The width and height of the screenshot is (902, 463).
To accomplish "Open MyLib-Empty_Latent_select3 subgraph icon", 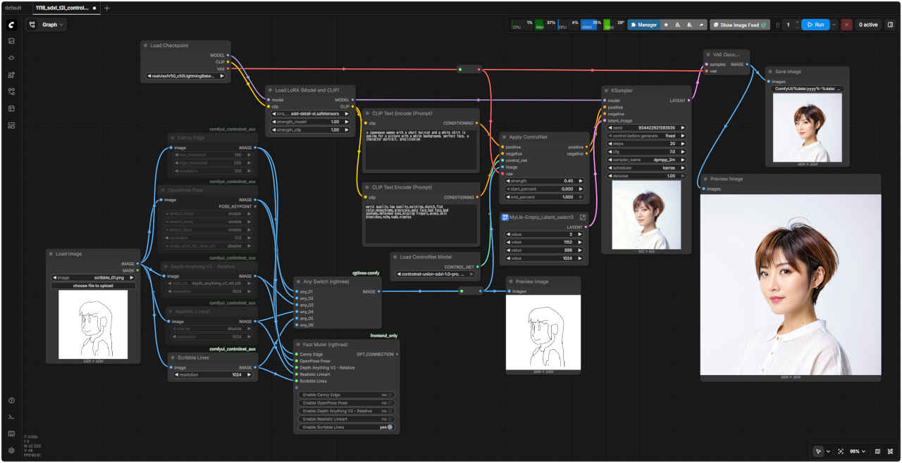I will [x=582, y=217].
